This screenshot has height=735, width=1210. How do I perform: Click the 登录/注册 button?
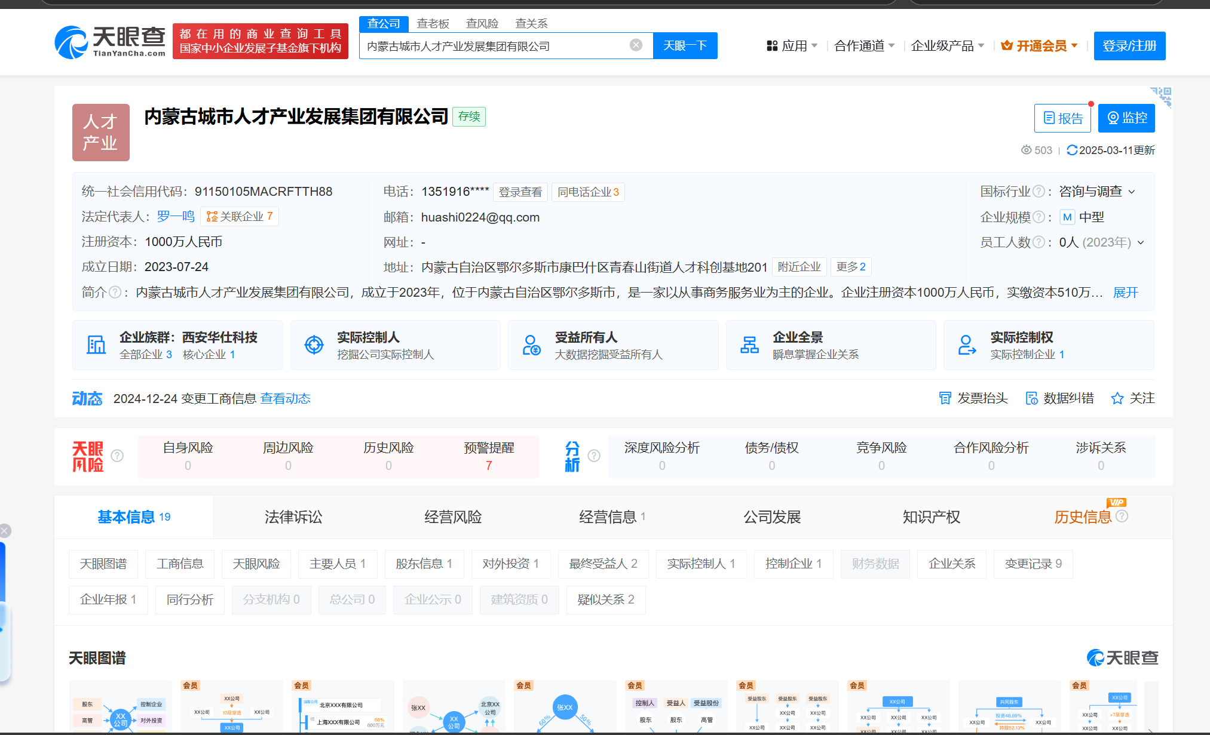pos(1129,46)
